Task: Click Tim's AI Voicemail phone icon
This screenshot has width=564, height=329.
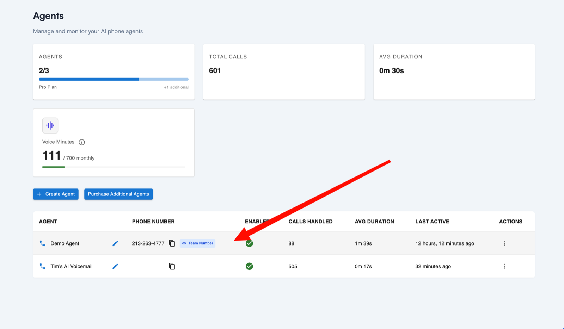Action: tap(43, 266)
